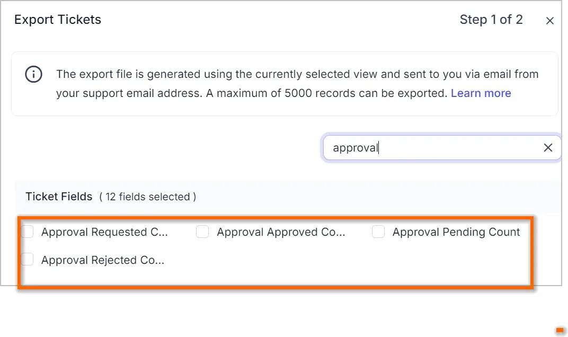Click the 12 fields selected text
The image size is (568, 337).
[148, 197]
